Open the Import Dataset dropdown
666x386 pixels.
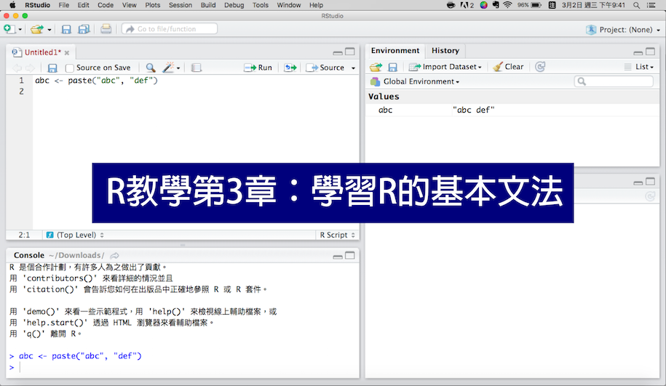click(x=445, y=67)
